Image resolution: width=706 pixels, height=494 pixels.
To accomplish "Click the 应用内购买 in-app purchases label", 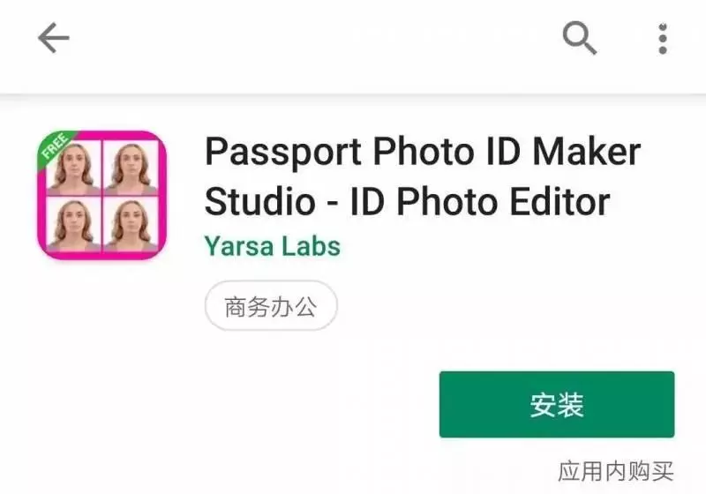I will [x=615, y=471].
